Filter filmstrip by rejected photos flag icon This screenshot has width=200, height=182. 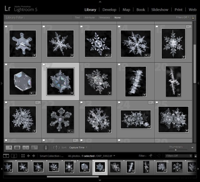point(159,156)
